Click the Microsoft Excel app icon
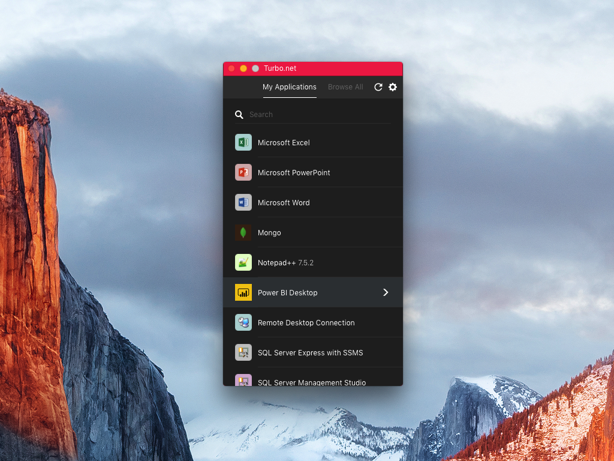This screenshot has height=461, width=614. [243, 142]
